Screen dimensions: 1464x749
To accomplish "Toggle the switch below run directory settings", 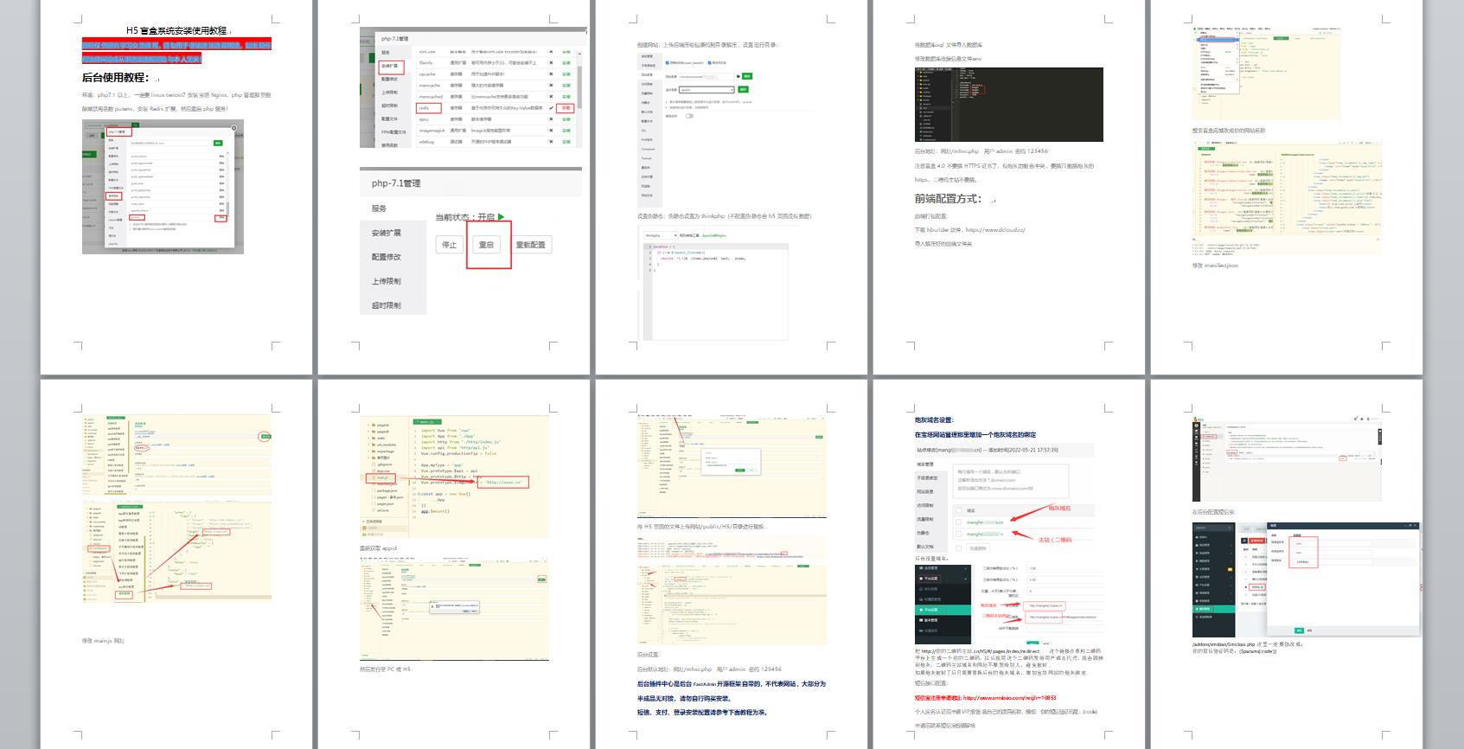I will 689,115.
